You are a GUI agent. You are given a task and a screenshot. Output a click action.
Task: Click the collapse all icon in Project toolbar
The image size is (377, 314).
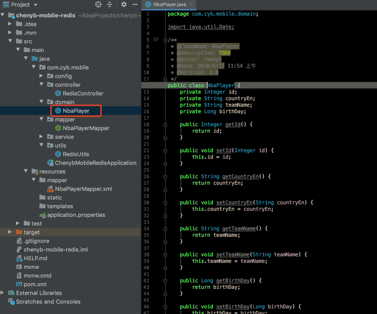[110, 5]
